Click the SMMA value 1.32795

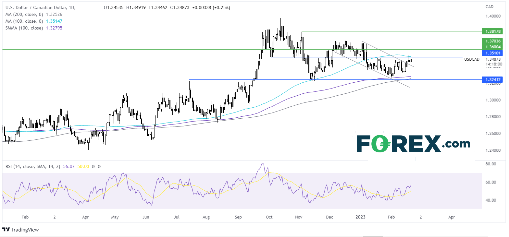pos(54,28)
